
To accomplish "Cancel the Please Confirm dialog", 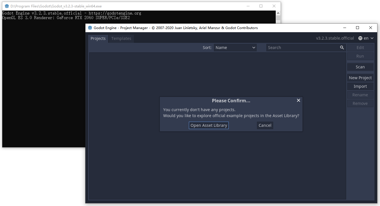I will 265,125.
